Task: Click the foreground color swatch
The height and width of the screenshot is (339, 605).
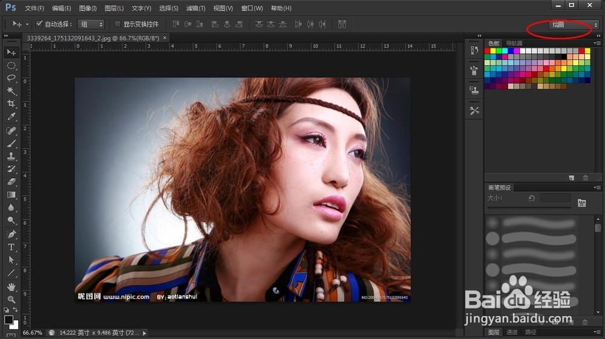Action: (x=8, y=319)
